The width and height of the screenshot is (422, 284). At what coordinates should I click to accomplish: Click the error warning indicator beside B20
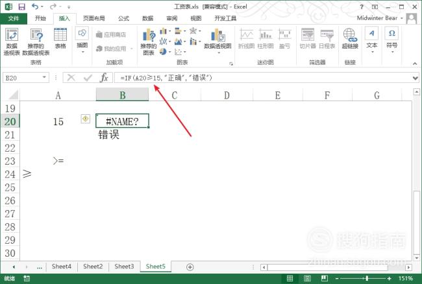coord(85,119)
